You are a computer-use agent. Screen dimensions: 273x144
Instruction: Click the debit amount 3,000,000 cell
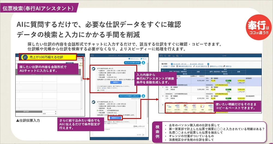point(201,89)
